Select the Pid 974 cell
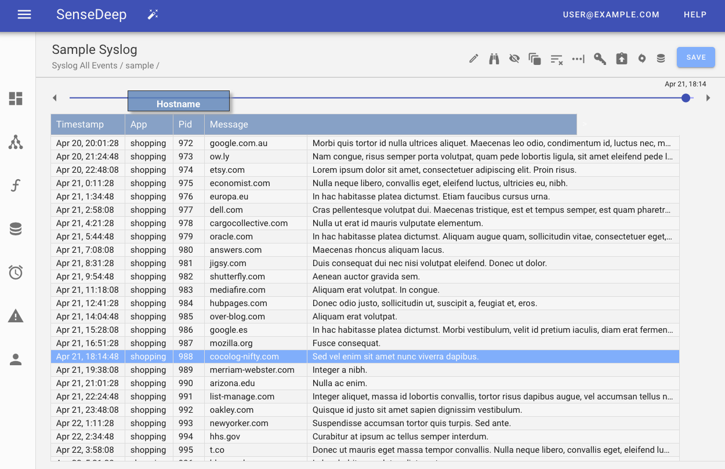 tap(189, 170)
